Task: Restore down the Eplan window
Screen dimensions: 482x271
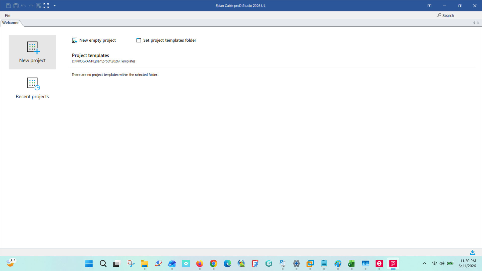Action: pos(459,6)
